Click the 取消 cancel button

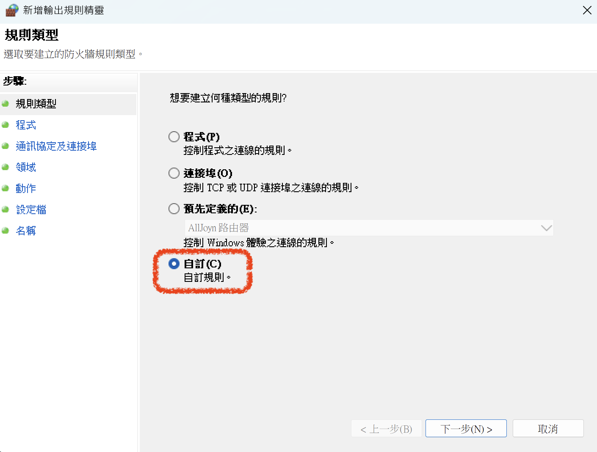(548, 429)
